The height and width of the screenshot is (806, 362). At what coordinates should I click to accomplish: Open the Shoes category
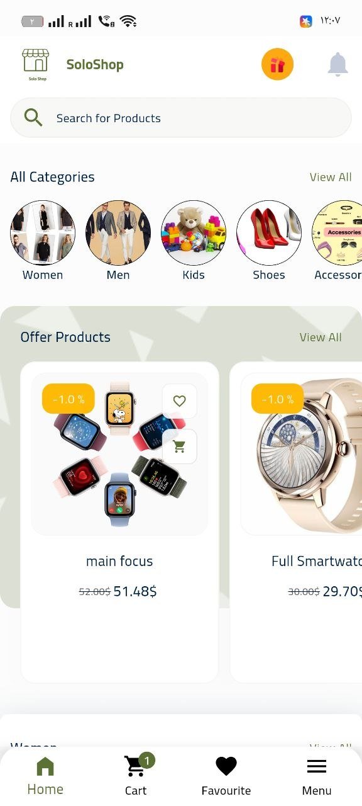(x=269, y=241)
